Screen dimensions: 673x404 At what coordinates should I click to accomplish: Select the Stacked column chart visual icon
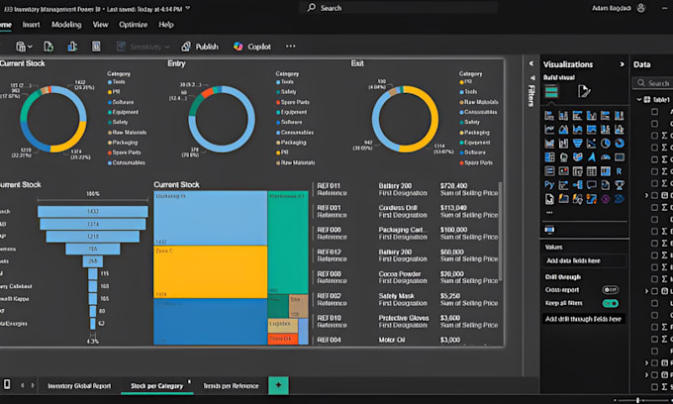(x=563, y=116)
